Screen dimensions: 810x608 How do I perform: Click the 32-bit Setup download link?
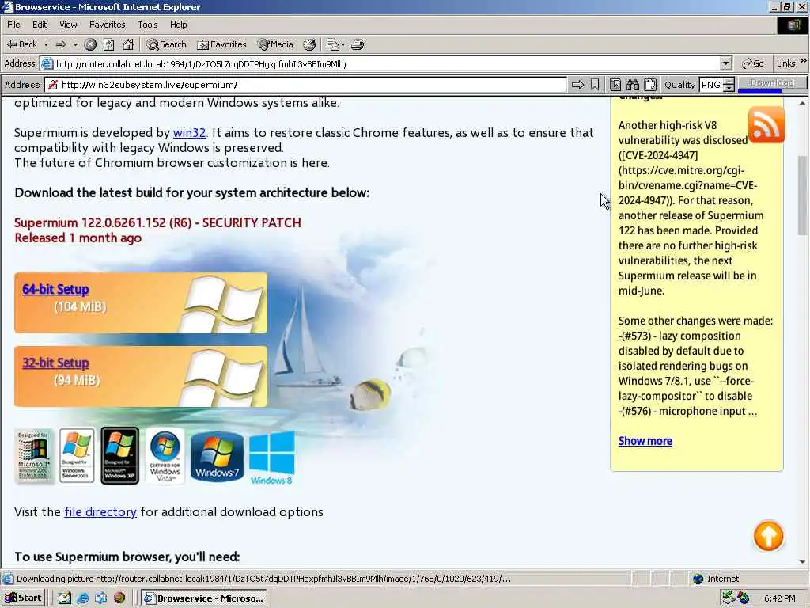pyautogui.click(x=55, y=363)
